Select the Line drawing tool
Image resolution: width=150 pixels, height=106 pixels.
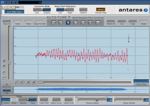click(53, 23)
